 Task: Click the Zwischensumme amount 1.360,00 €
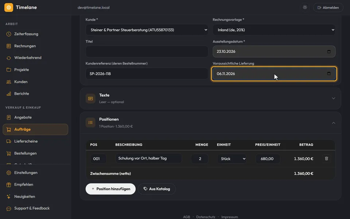304,173
